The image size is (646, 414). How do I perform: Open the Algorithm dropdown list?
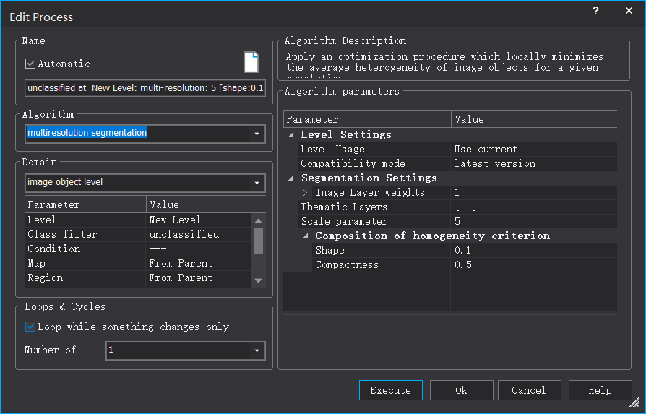click(257, 134)
